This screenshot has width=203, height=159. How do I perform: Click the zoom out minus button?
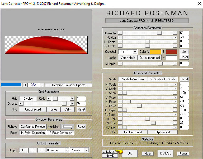tap(42, 85)
